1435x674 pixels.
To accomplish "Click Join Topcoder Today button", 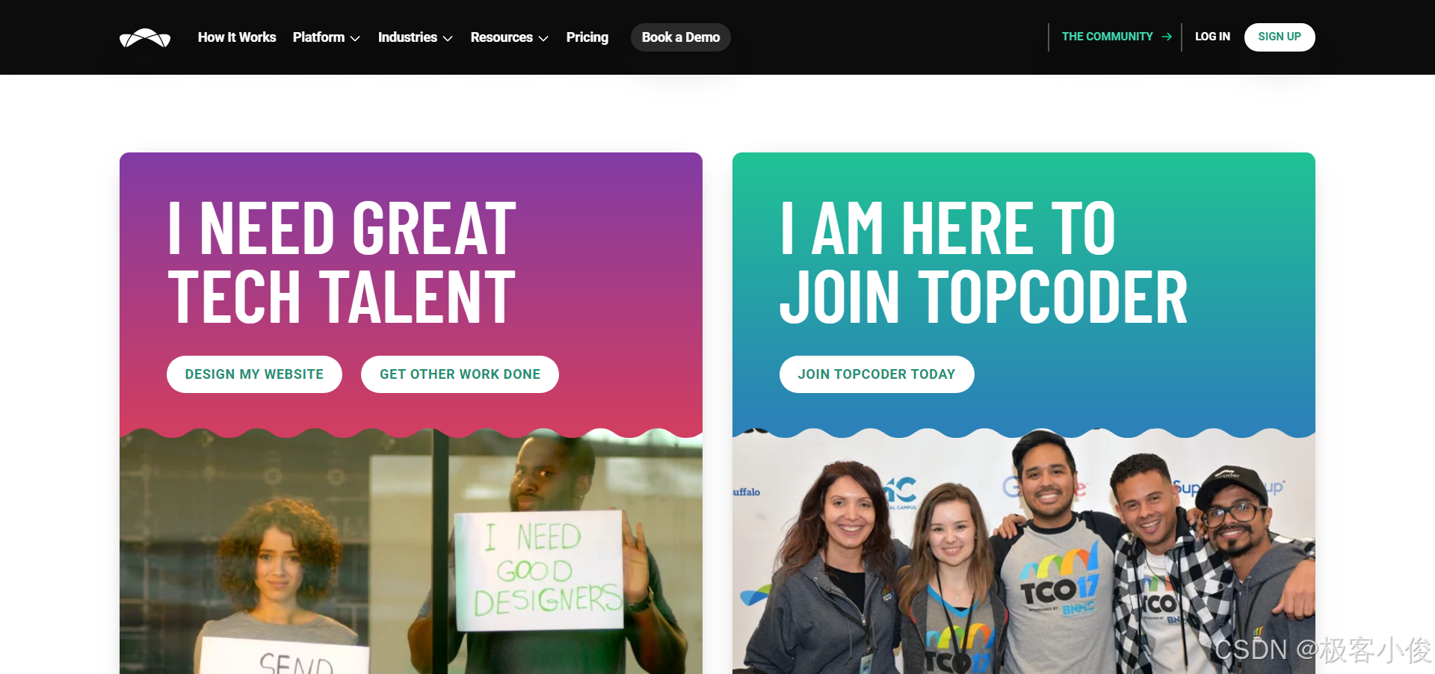I will coord(877,374).
